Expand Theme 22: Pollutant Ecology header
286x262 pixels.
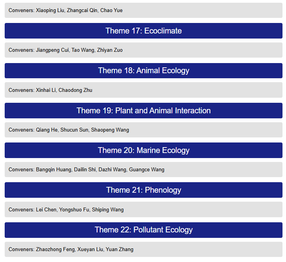point(143,230)
